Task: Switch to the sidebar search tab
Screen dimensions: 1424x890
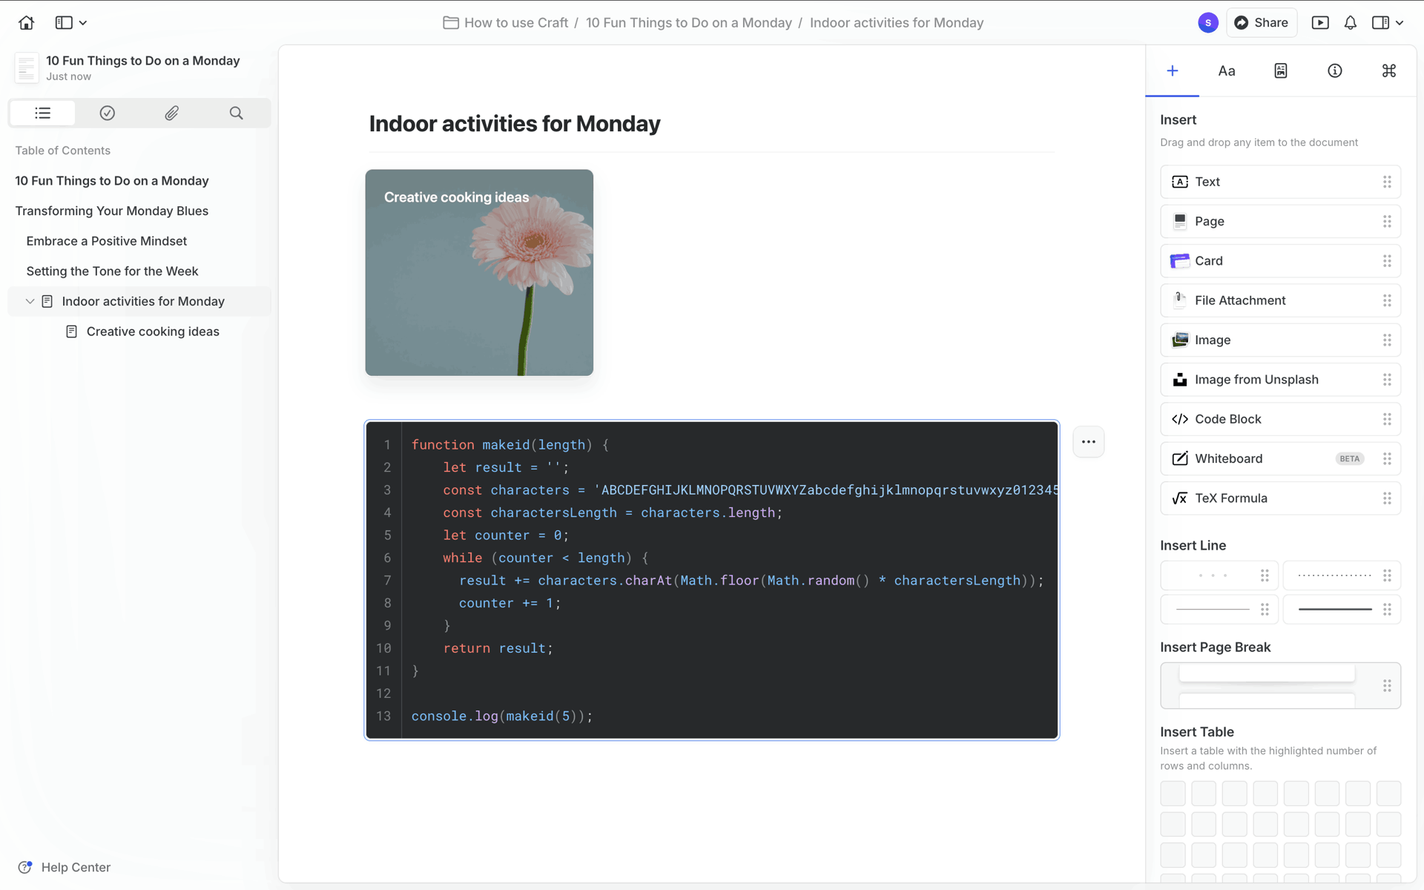Action: click(x=236, y=113)
